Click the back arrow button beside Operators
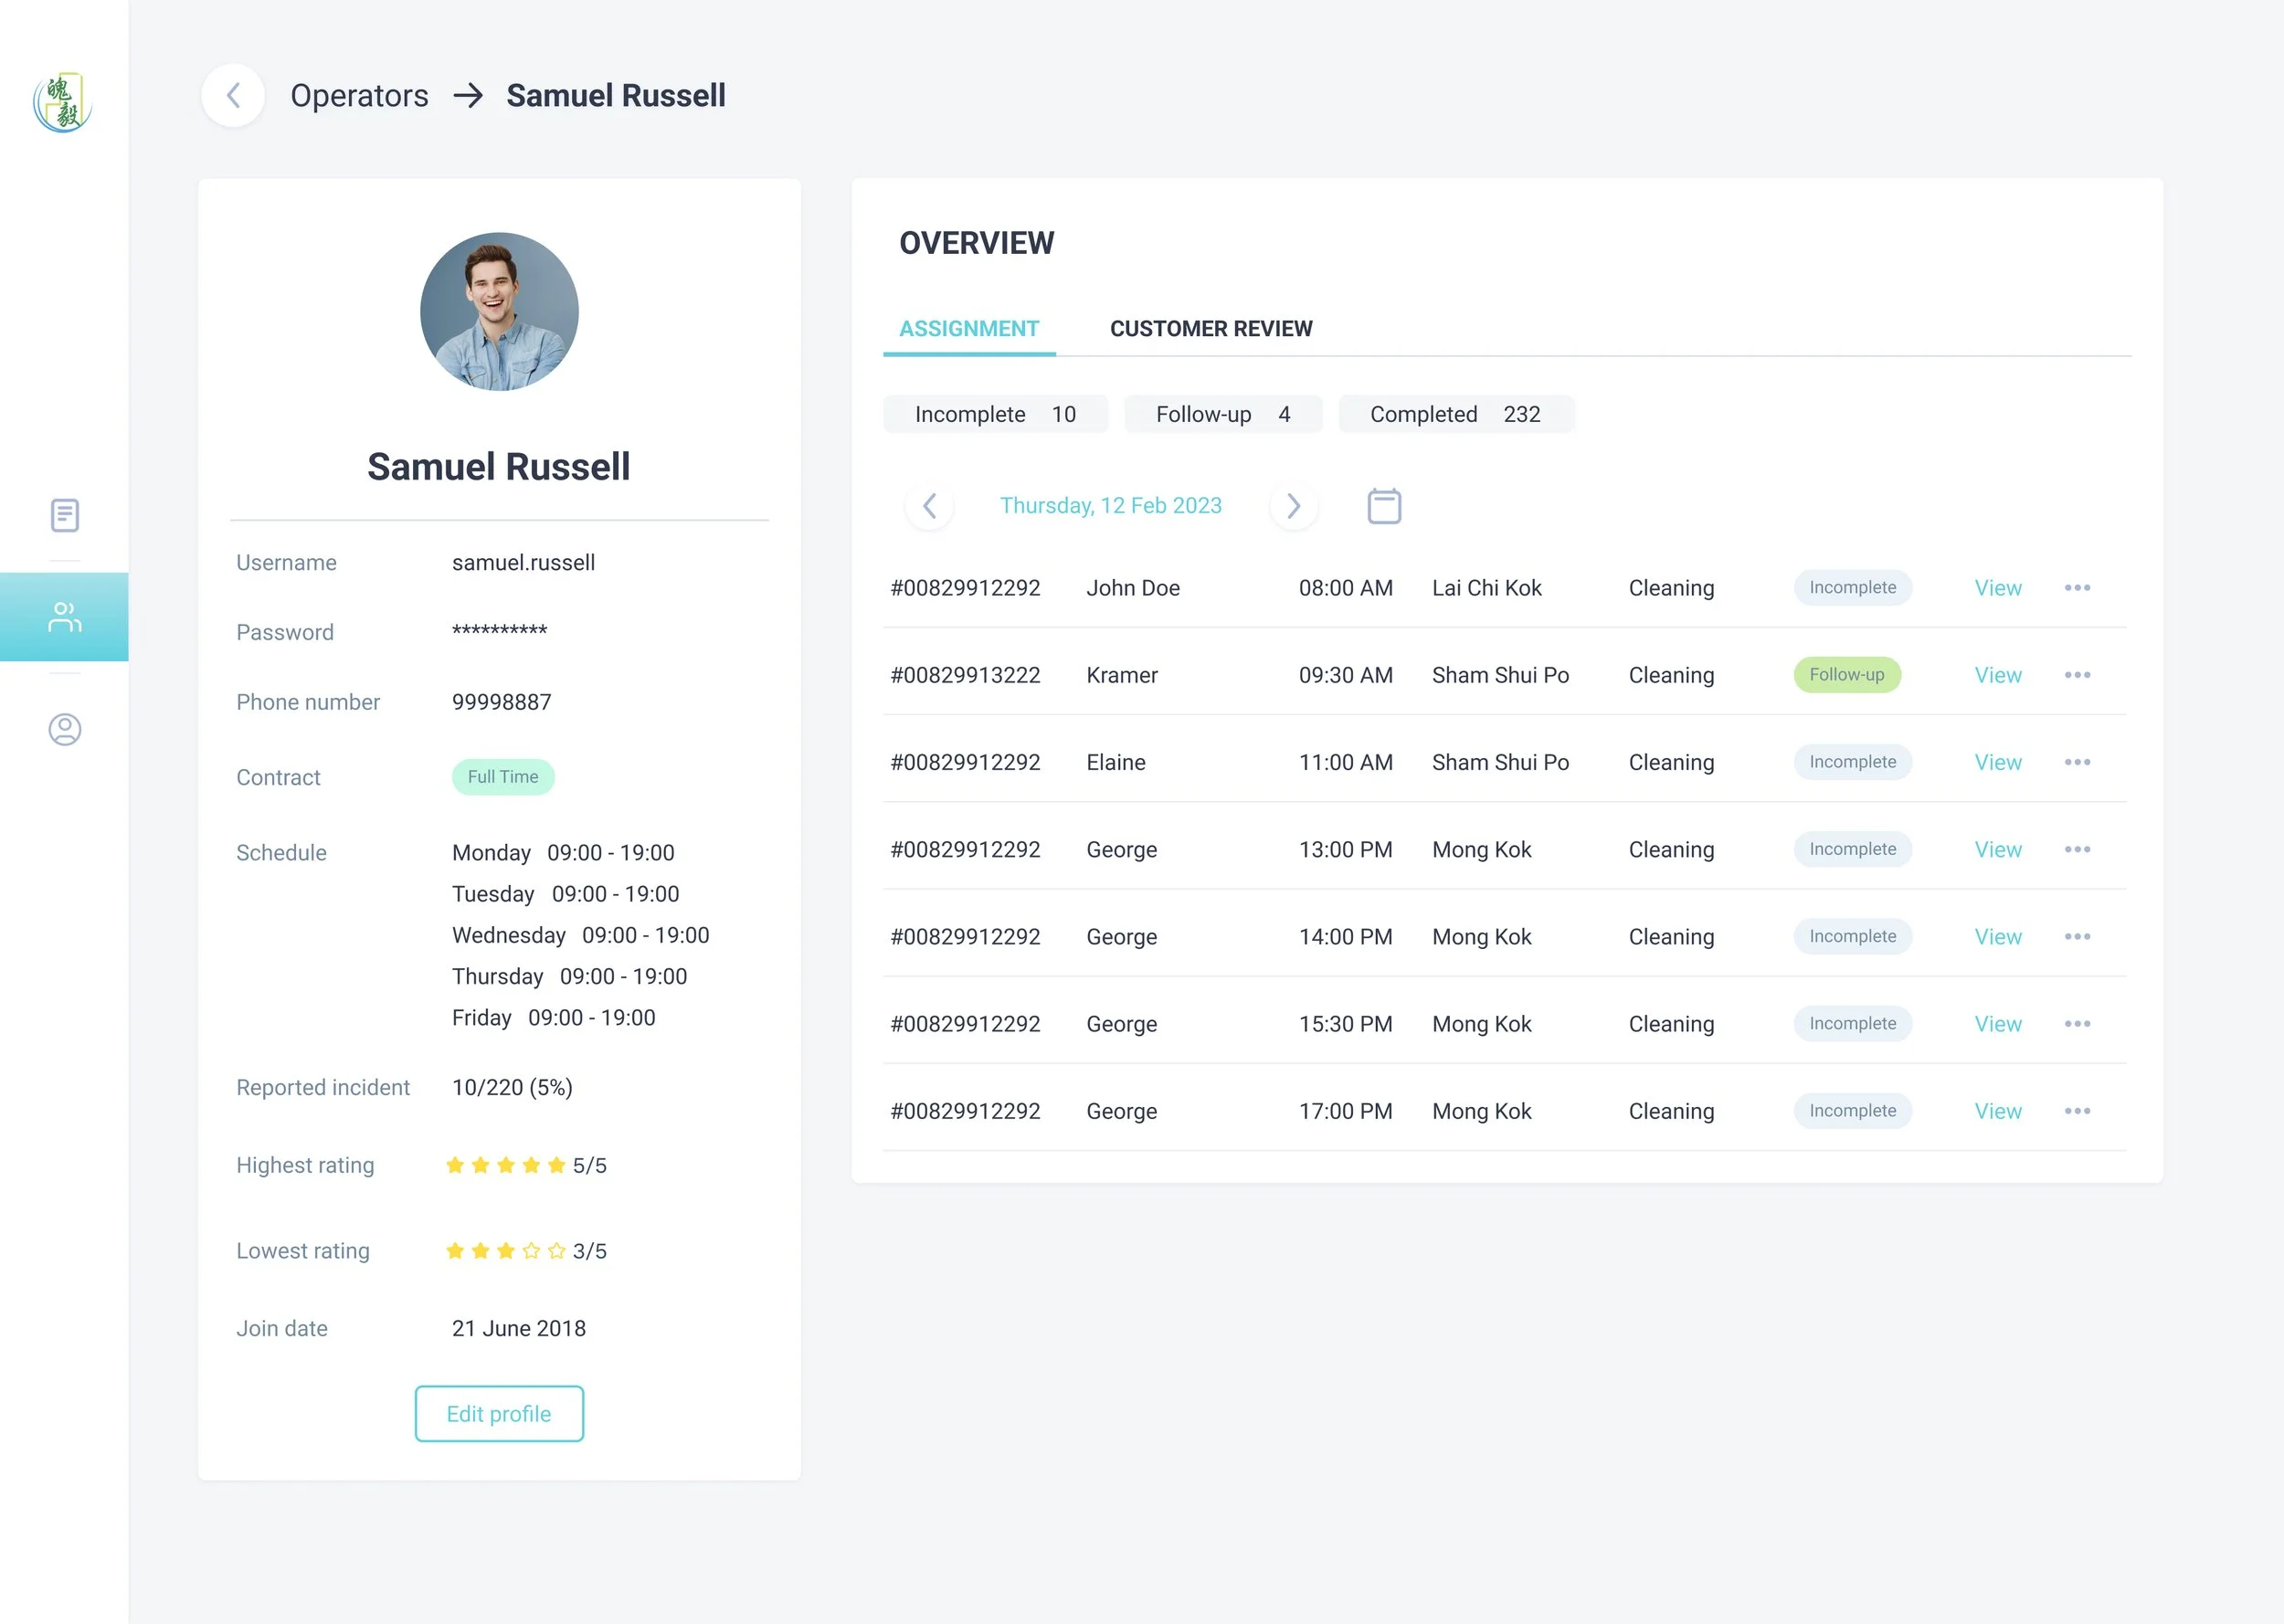The image size is (2284, 1624). pyautogui.click(x=233, y=96)
